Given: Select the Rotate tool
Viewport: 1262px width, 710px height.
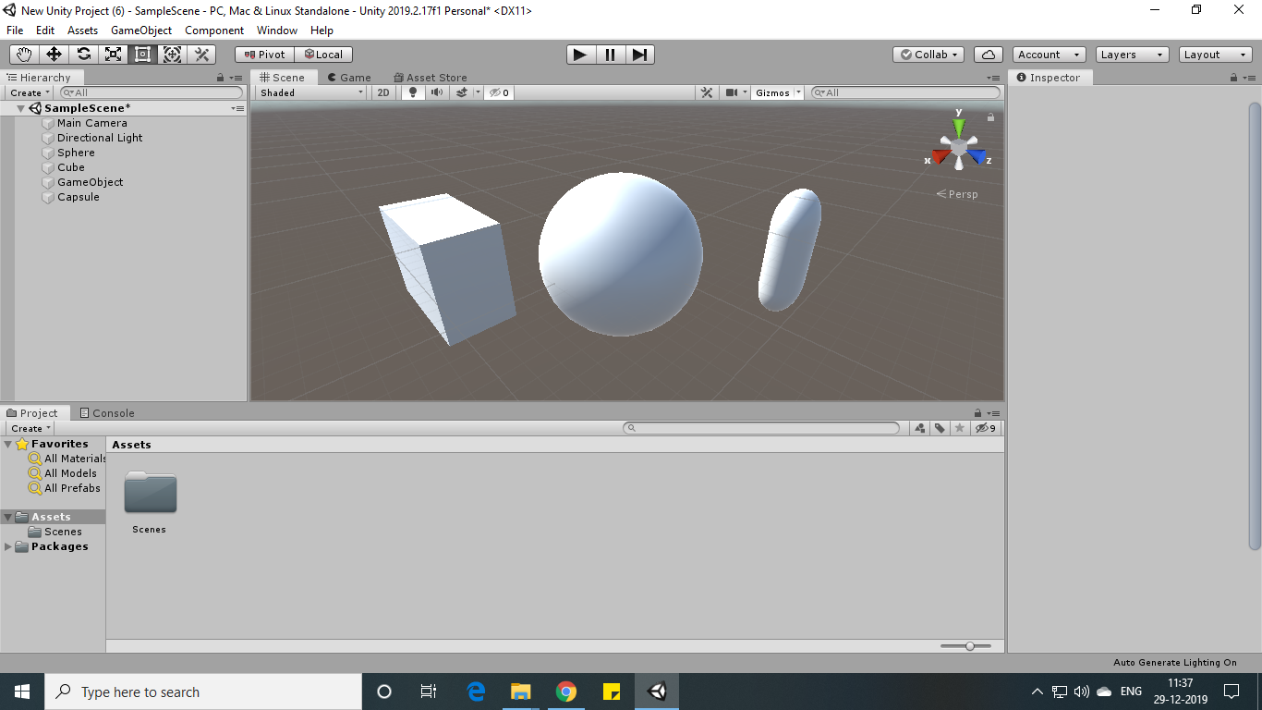Looking at the screenshot, I should pyautogui.click(x=83, y=55).
